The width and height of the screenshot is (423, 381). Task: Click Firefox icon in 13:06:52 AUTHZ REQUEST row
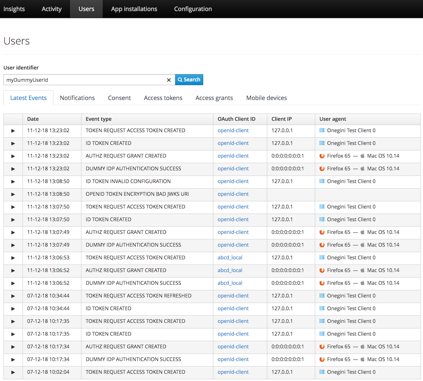click(322, 270)
